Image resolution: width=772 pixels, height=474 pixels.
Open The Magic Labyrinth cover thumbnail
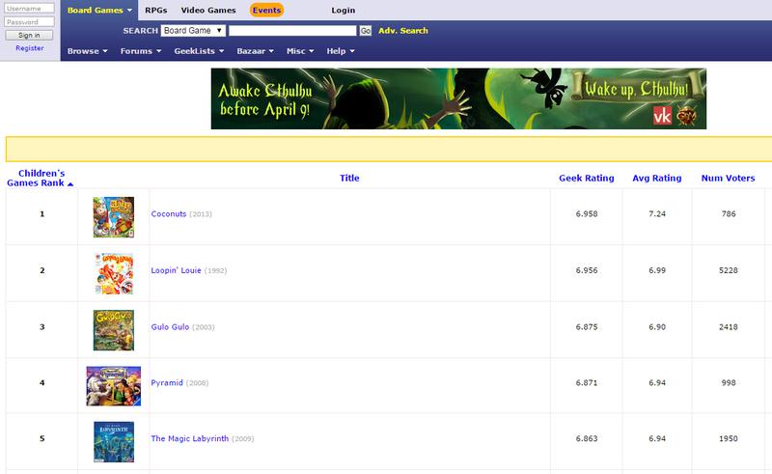pos(114,442)
